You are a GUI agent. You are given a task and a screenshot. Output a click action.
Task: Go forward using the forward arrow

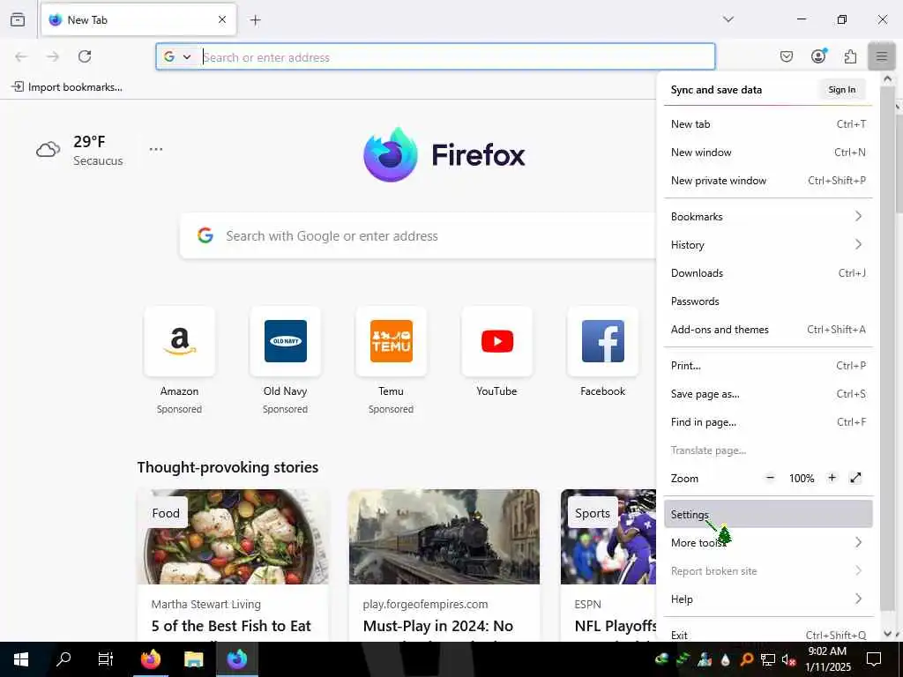click(x=53, y=56)
